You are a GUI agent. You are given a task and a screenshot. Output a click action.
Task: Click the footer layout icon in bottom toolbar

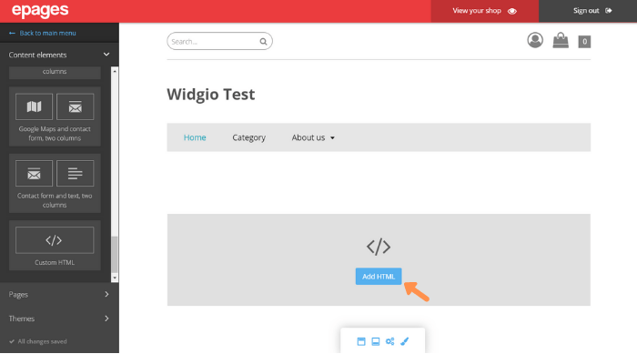point(376,341)
